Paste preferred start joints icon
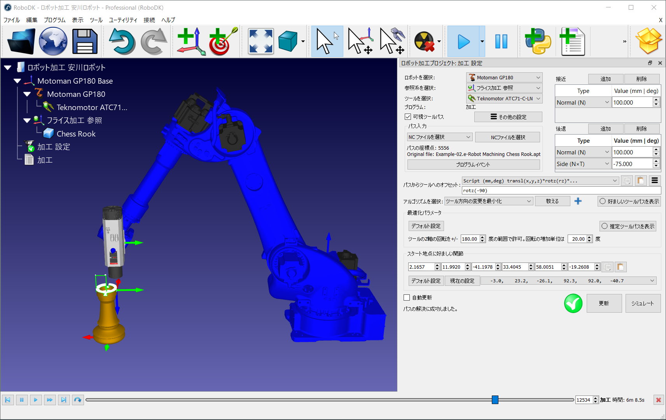The image size is (666, 420). [621, 267]
